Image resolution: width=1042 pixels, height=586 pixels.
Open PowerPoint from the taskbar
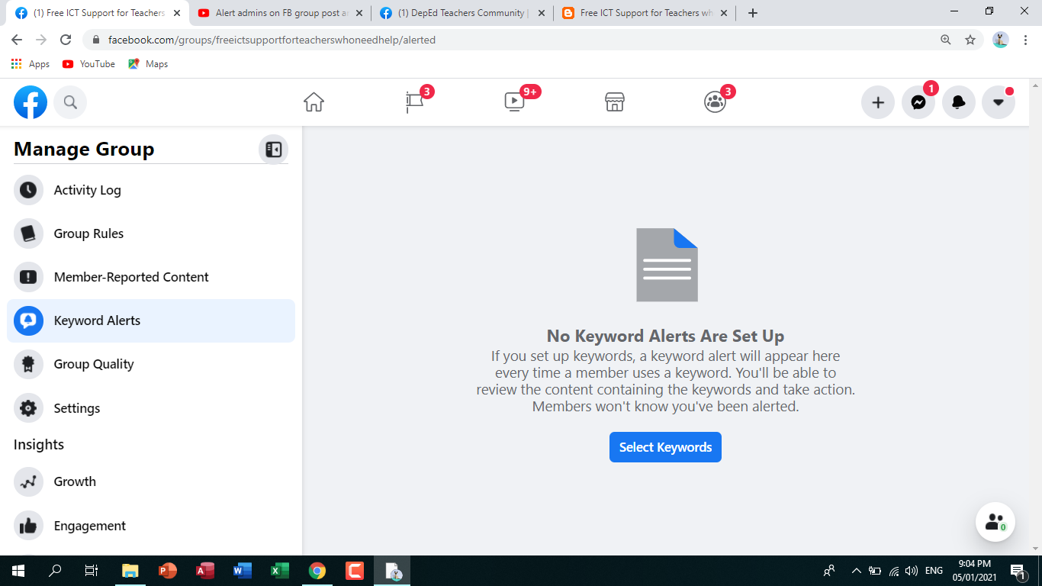(168, 571)
